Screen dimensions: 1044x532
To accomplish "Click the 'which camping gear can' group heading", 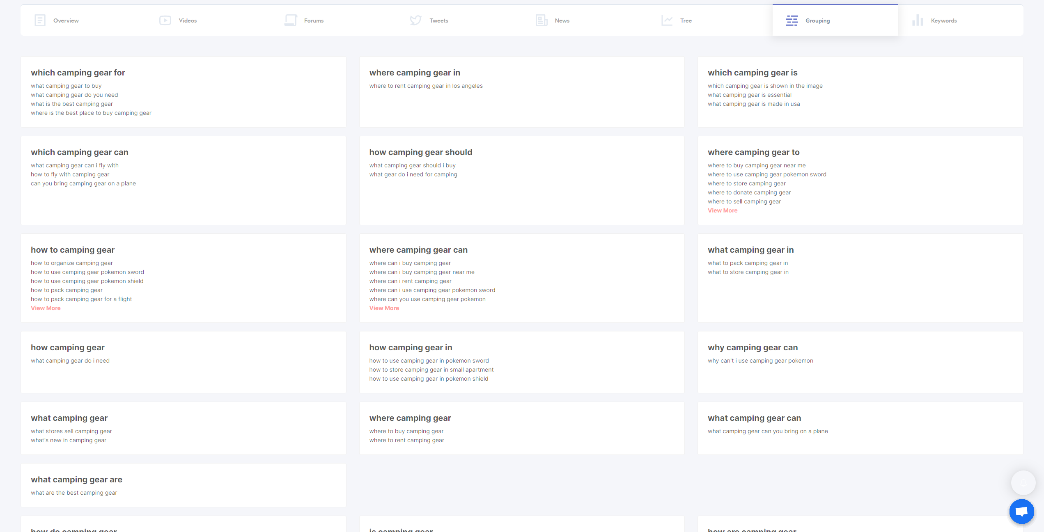I will 79,152.
